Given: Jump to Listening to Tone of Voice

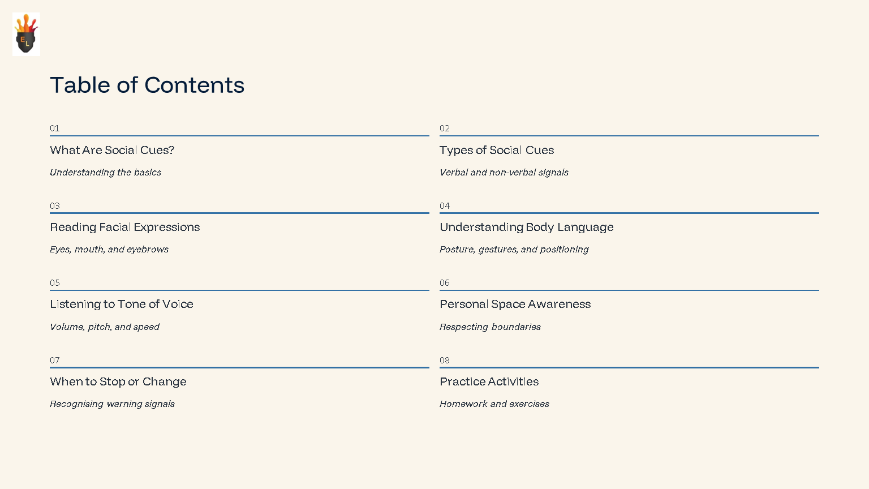Looking at the screenshot, I should coord(121,304).
